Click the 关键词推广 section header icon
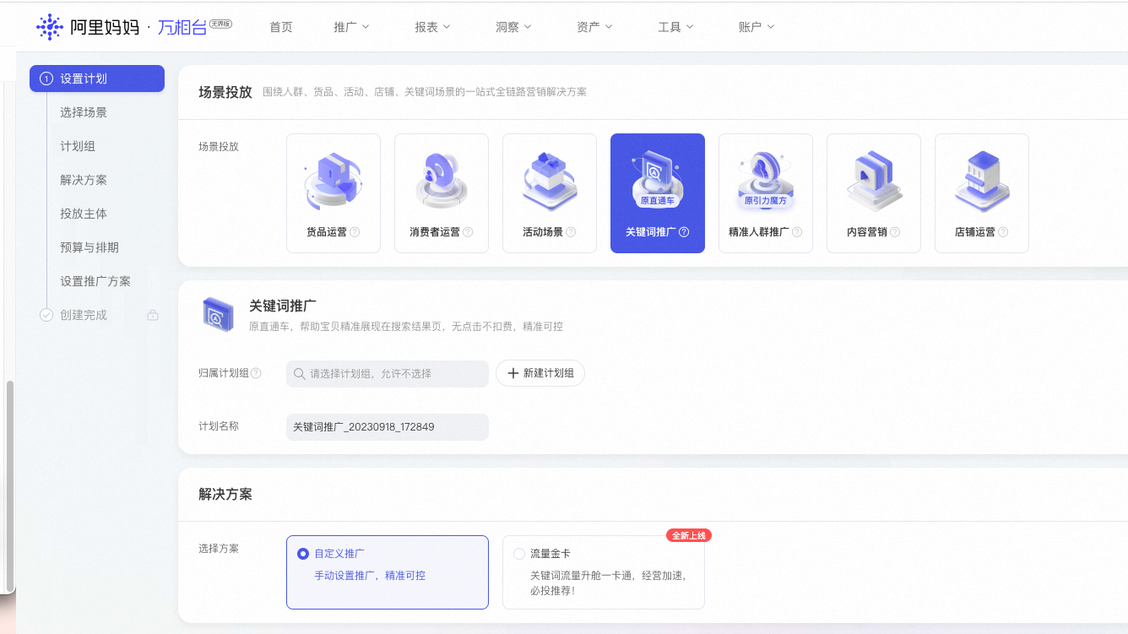The height and width of the screenshot is (634, 1128). 217,314
